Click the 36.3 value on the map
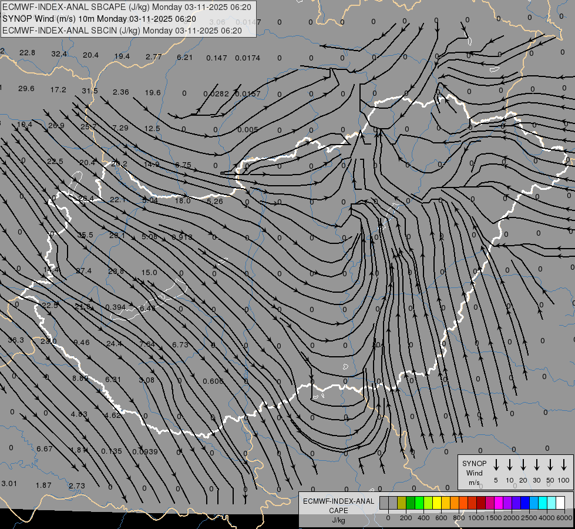 (16, 340)
